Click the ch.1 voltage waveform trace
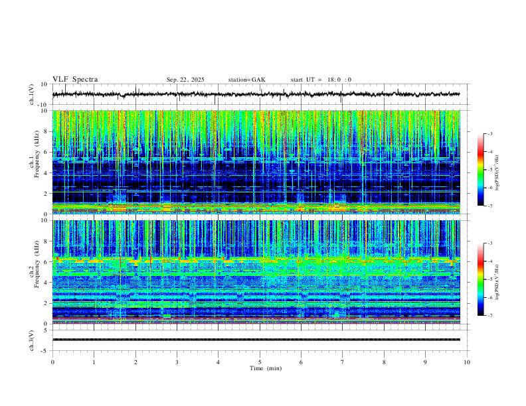 256,94
